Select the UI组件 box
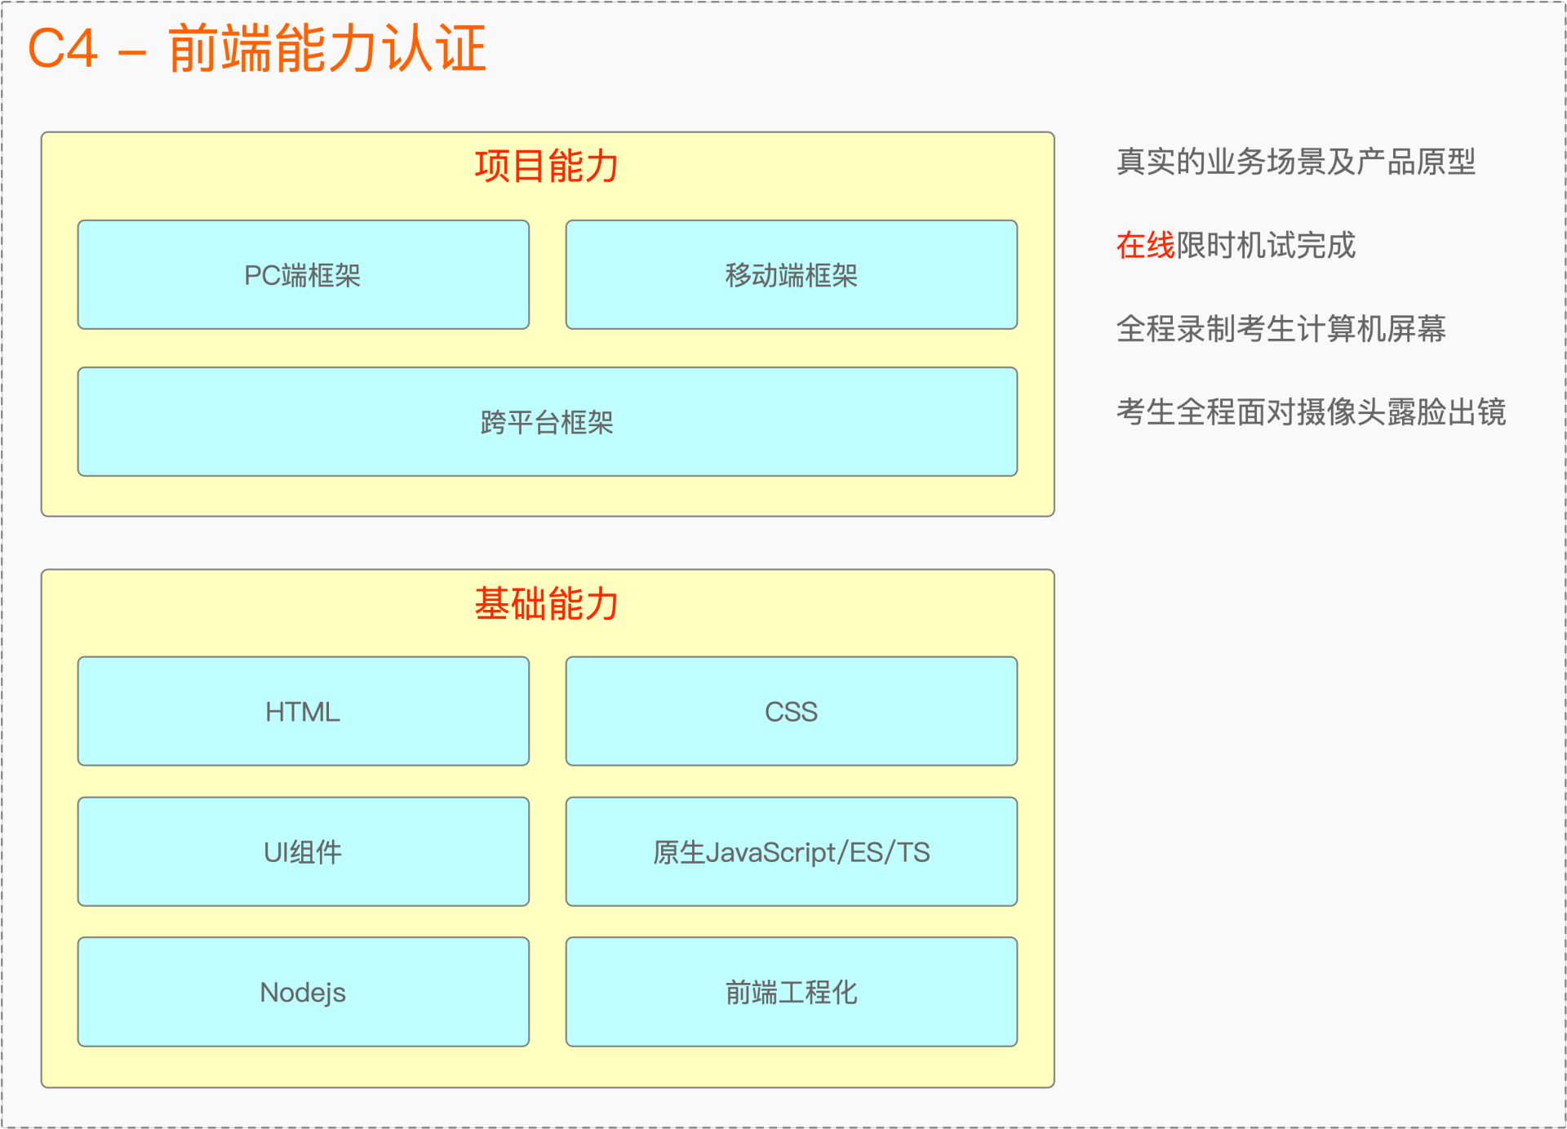 [303, 851]
